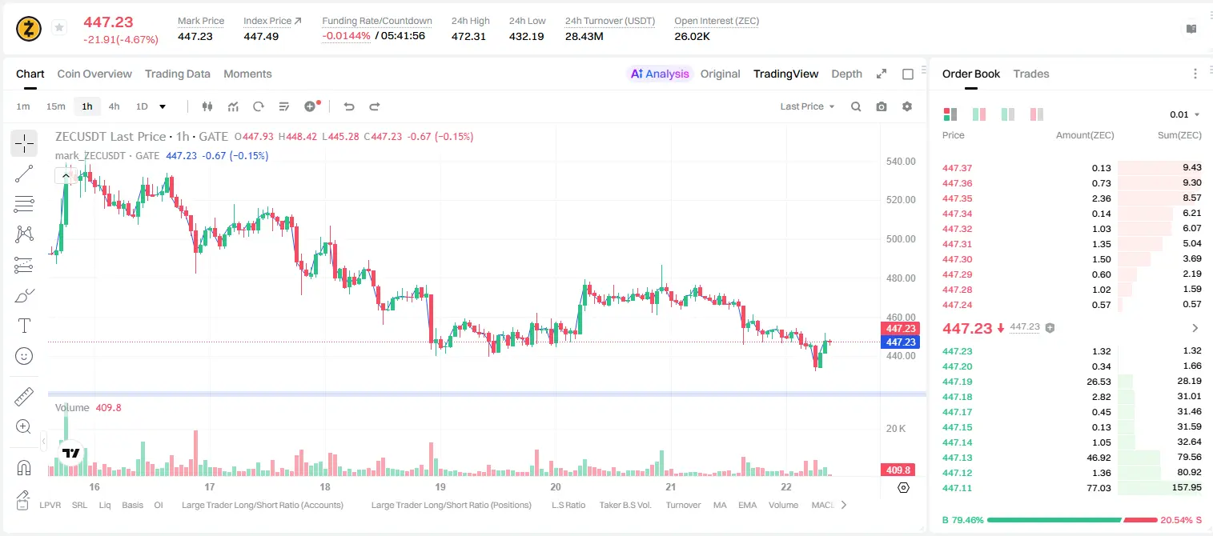
Task: Select the 4h timeframe
Action: (x=114, y=106)
